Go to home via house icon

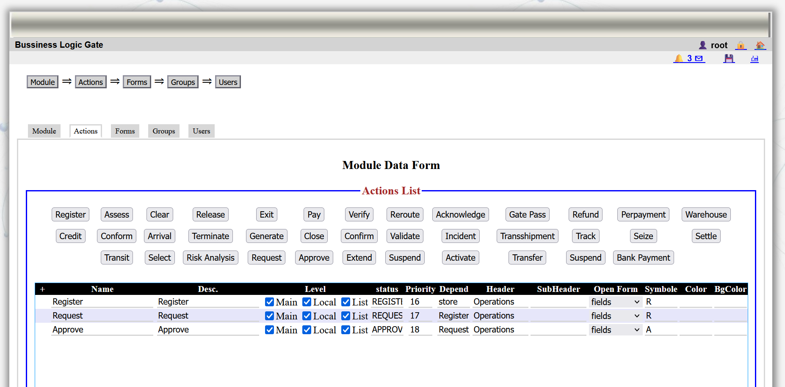760,45
